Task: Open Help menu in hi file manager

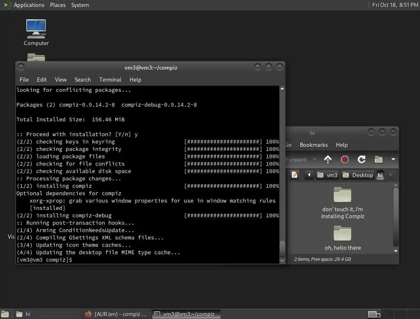Action: [342, 145]
